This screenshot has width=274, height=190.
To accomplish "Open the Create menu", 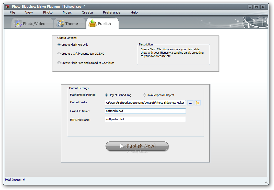I will [87, 13].
